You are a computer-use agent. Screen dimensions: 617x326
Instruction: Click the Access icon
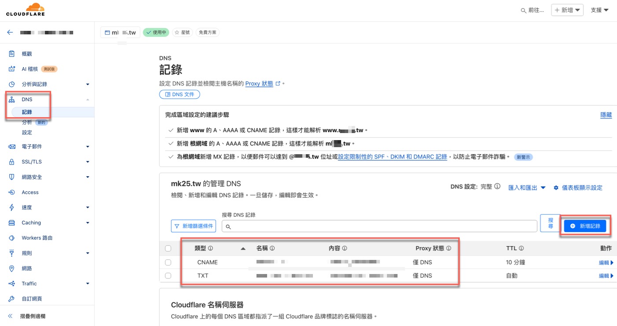12,193
